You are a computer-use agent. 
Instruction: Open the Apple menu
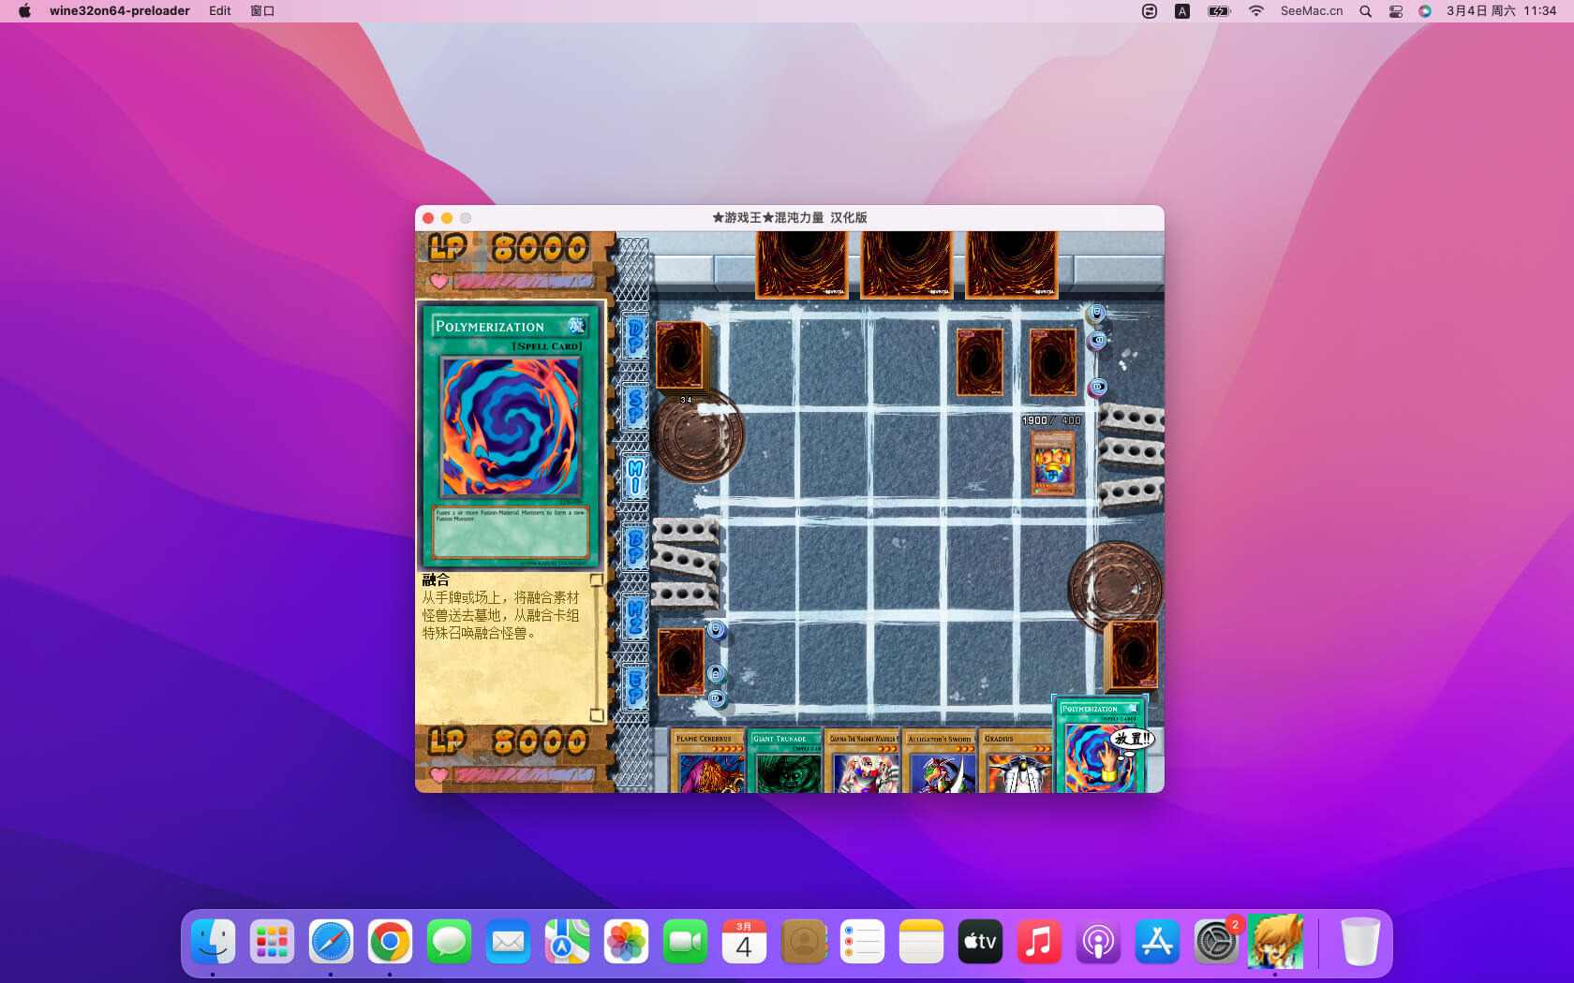click(x=24, y=11)
